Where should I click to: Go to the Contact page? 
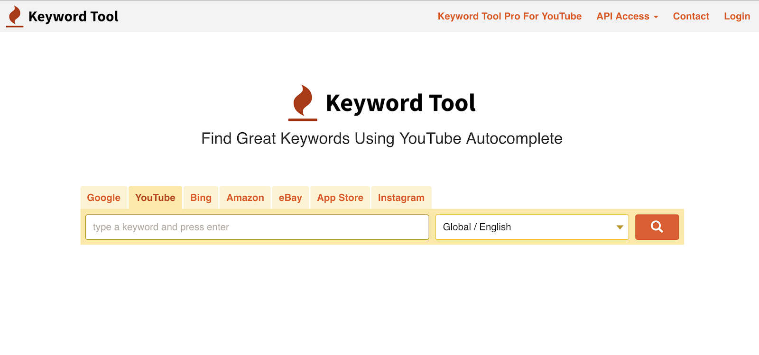(691, 16)
